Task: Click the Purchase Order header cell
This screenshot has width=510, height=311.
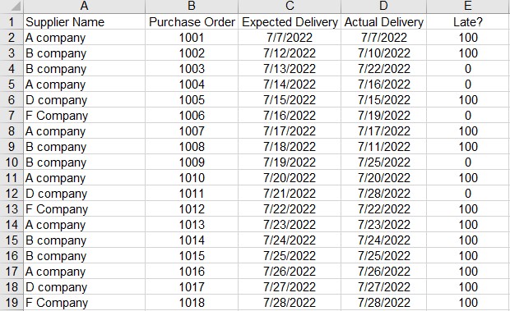Action: pos(192,21)
